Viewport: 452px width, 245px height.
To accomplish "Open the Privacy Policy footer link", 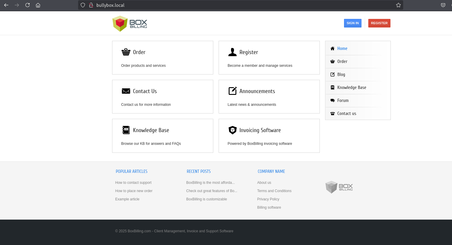I will (268, 199).
